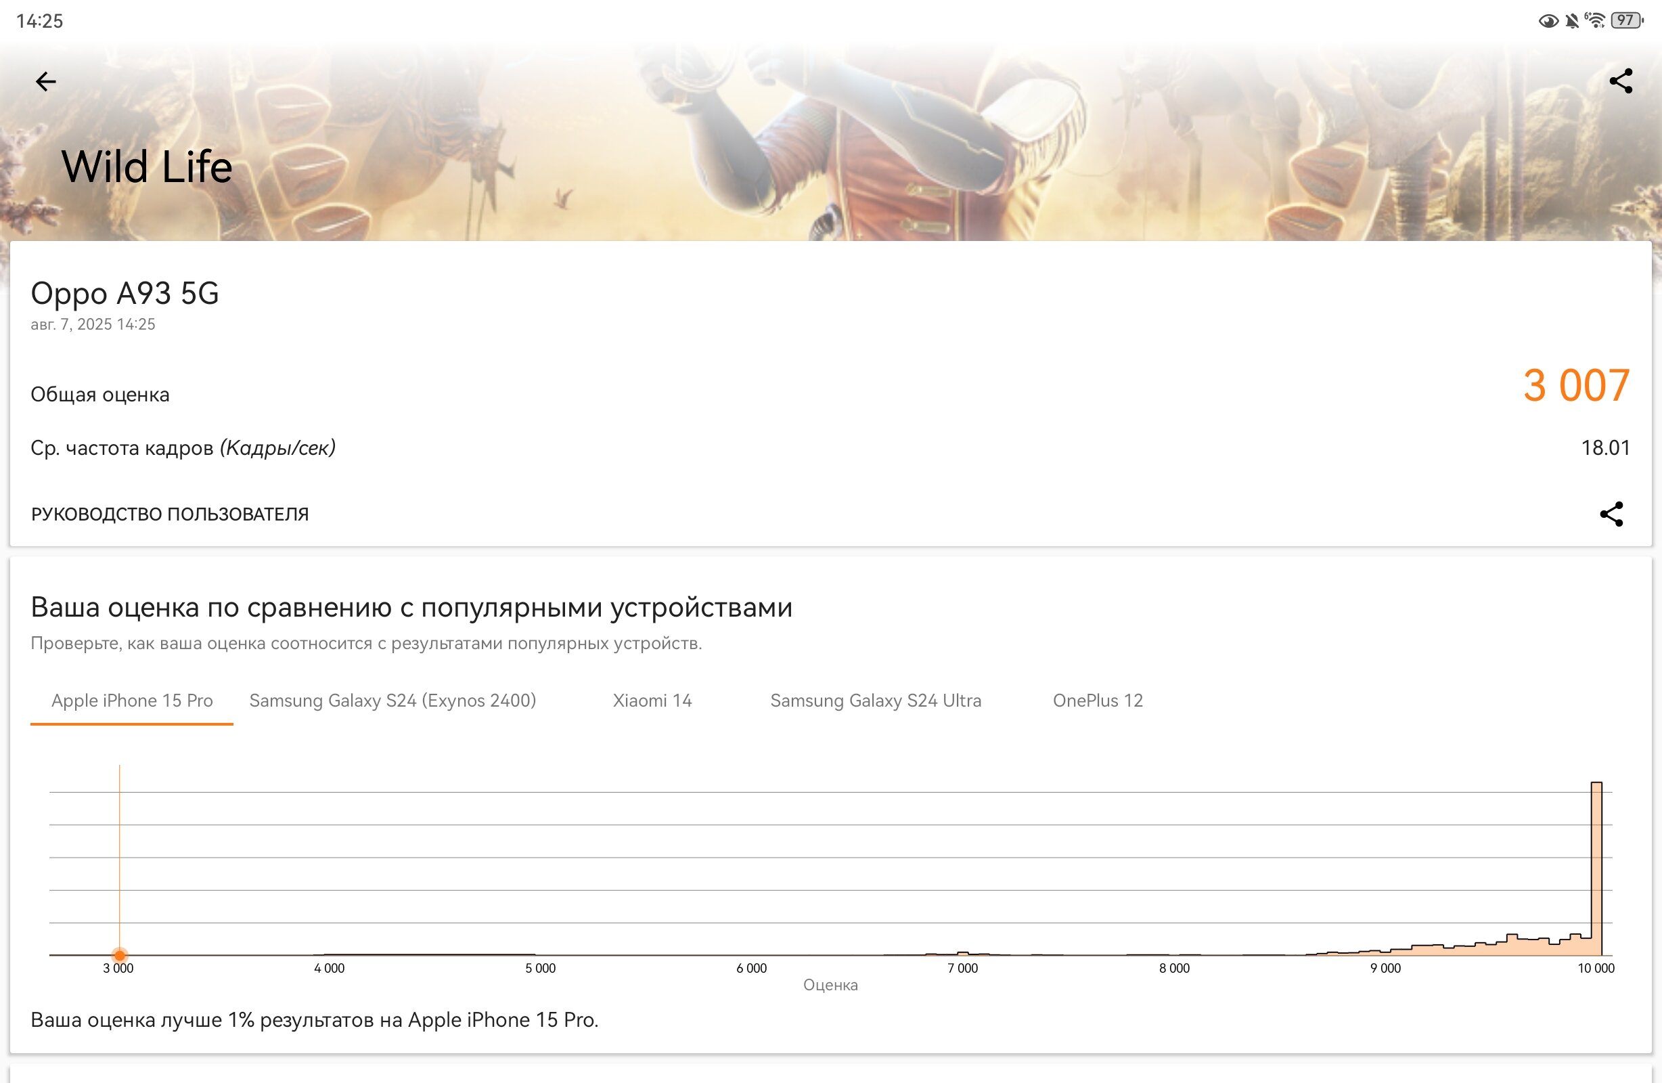This screenshot has width=1662, height=1083.
Task: Tap the Oppo A93 5G device title
Action: click(x=125, y=294)
